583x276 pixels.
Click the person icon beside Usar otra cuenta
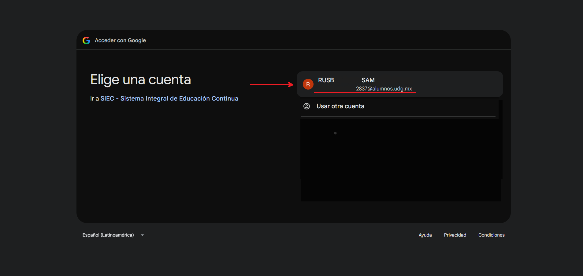(306, 106)
